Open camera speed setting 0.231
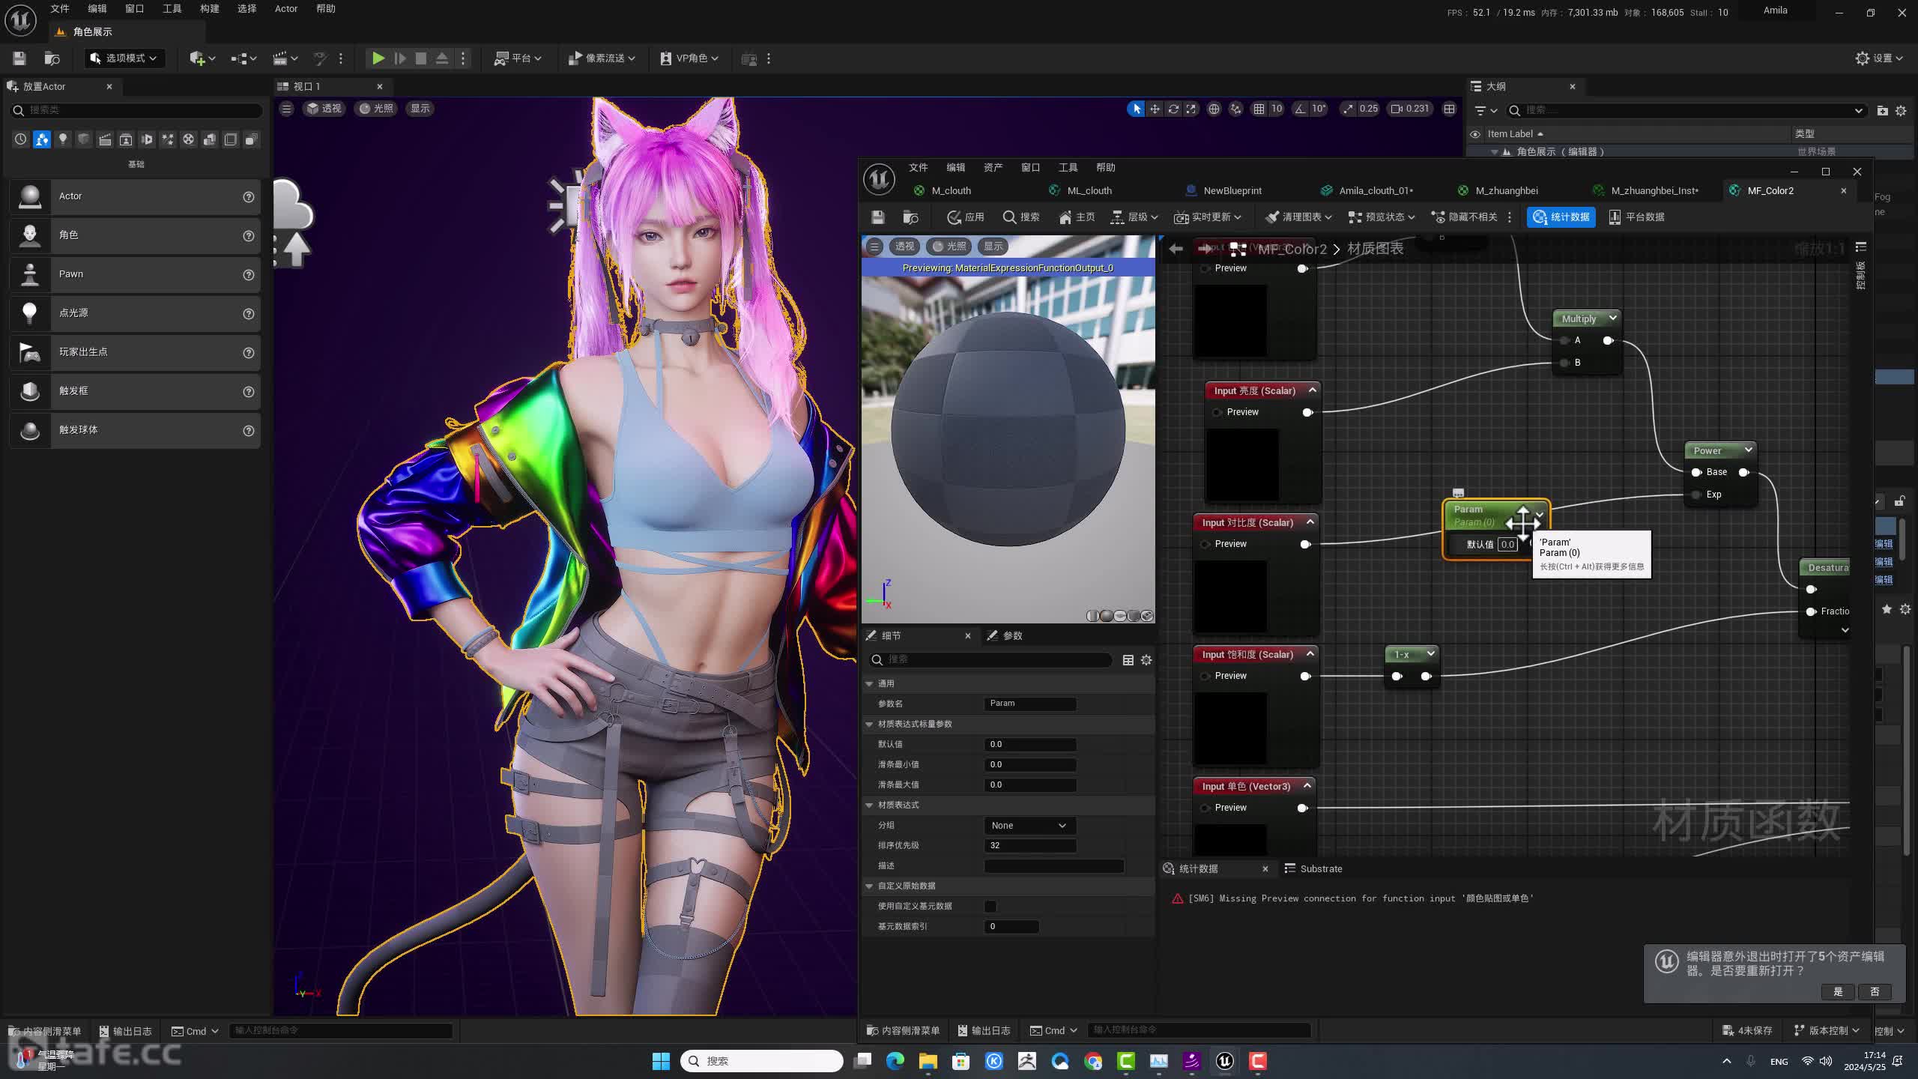Viewport: 1918px width, 1079px height. point(1410,109)
